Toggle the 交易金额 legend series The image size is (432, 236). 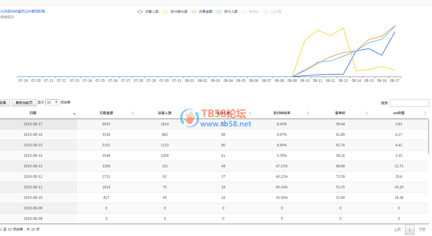click(x=202, y=12)
